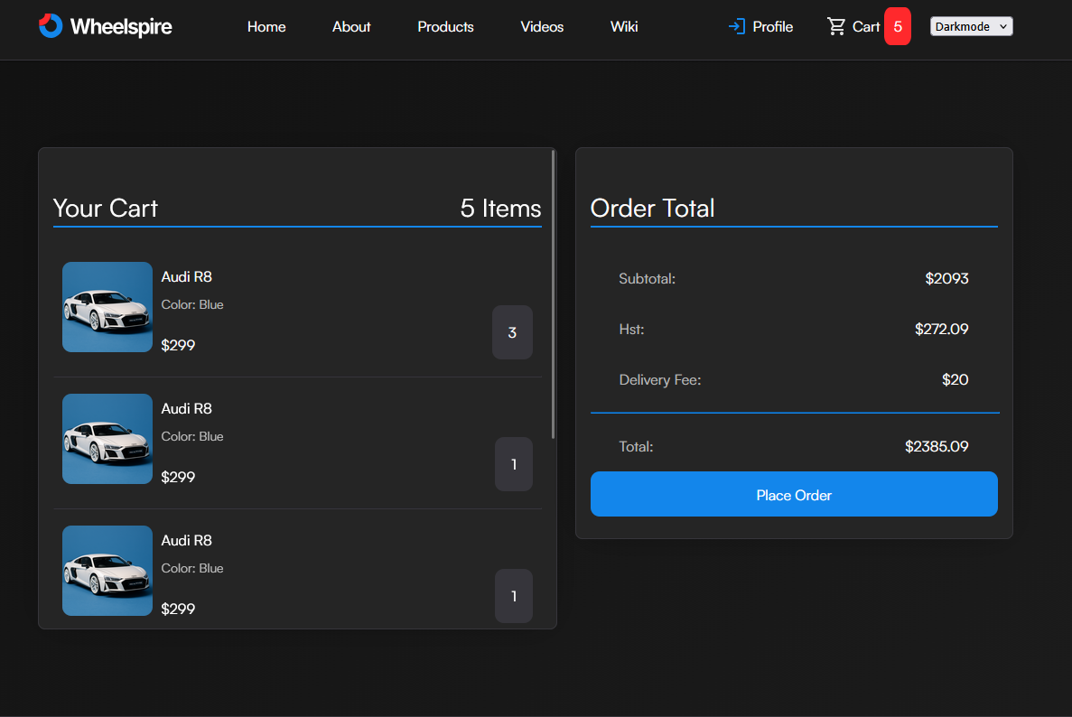Image resolution: width=1072 pixels, height=717 pixels.
Task: Click the first Audi R8 product thumbnail
Action: pyautogui.click(x=107, y=307)
